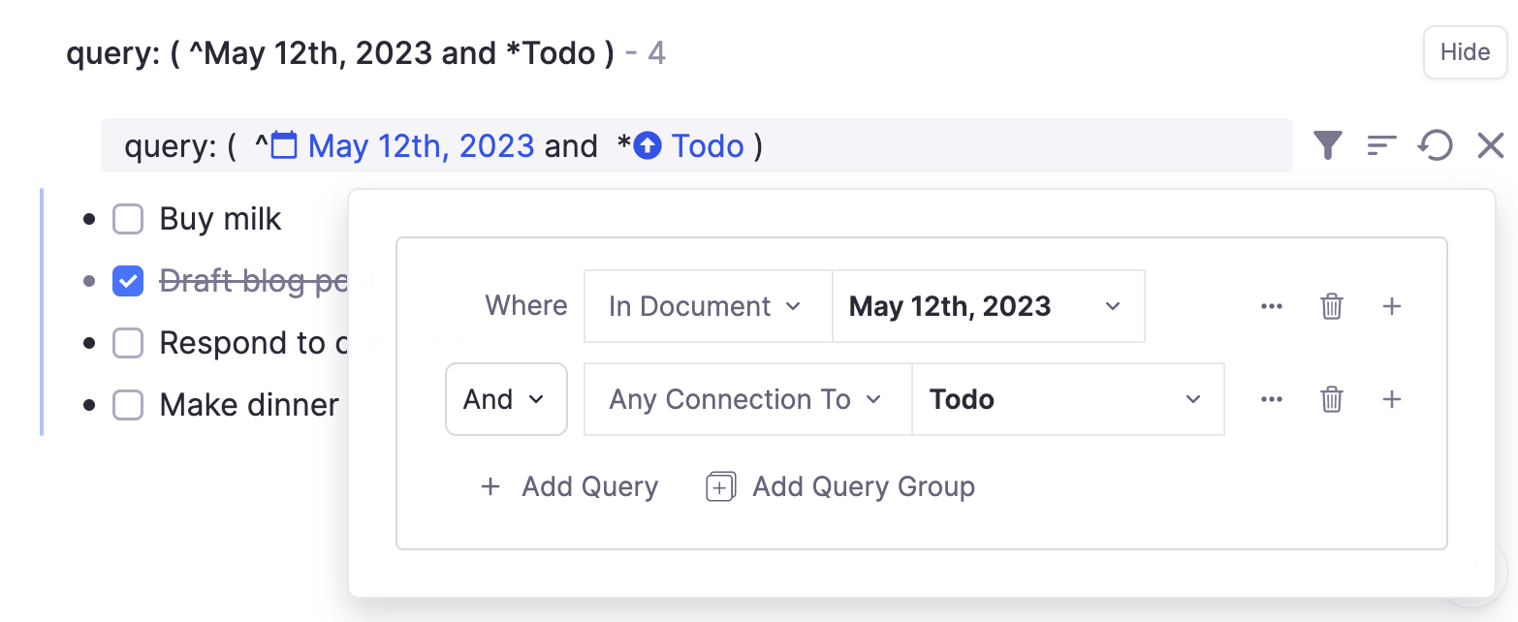Add a row after the In Document condition
The height and width of the screenshot is (622, 1518).
point(1392,306)
